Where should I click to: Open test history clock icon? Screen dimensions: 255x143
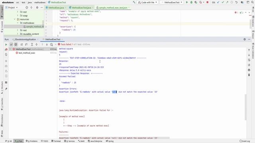click(51, 44)
